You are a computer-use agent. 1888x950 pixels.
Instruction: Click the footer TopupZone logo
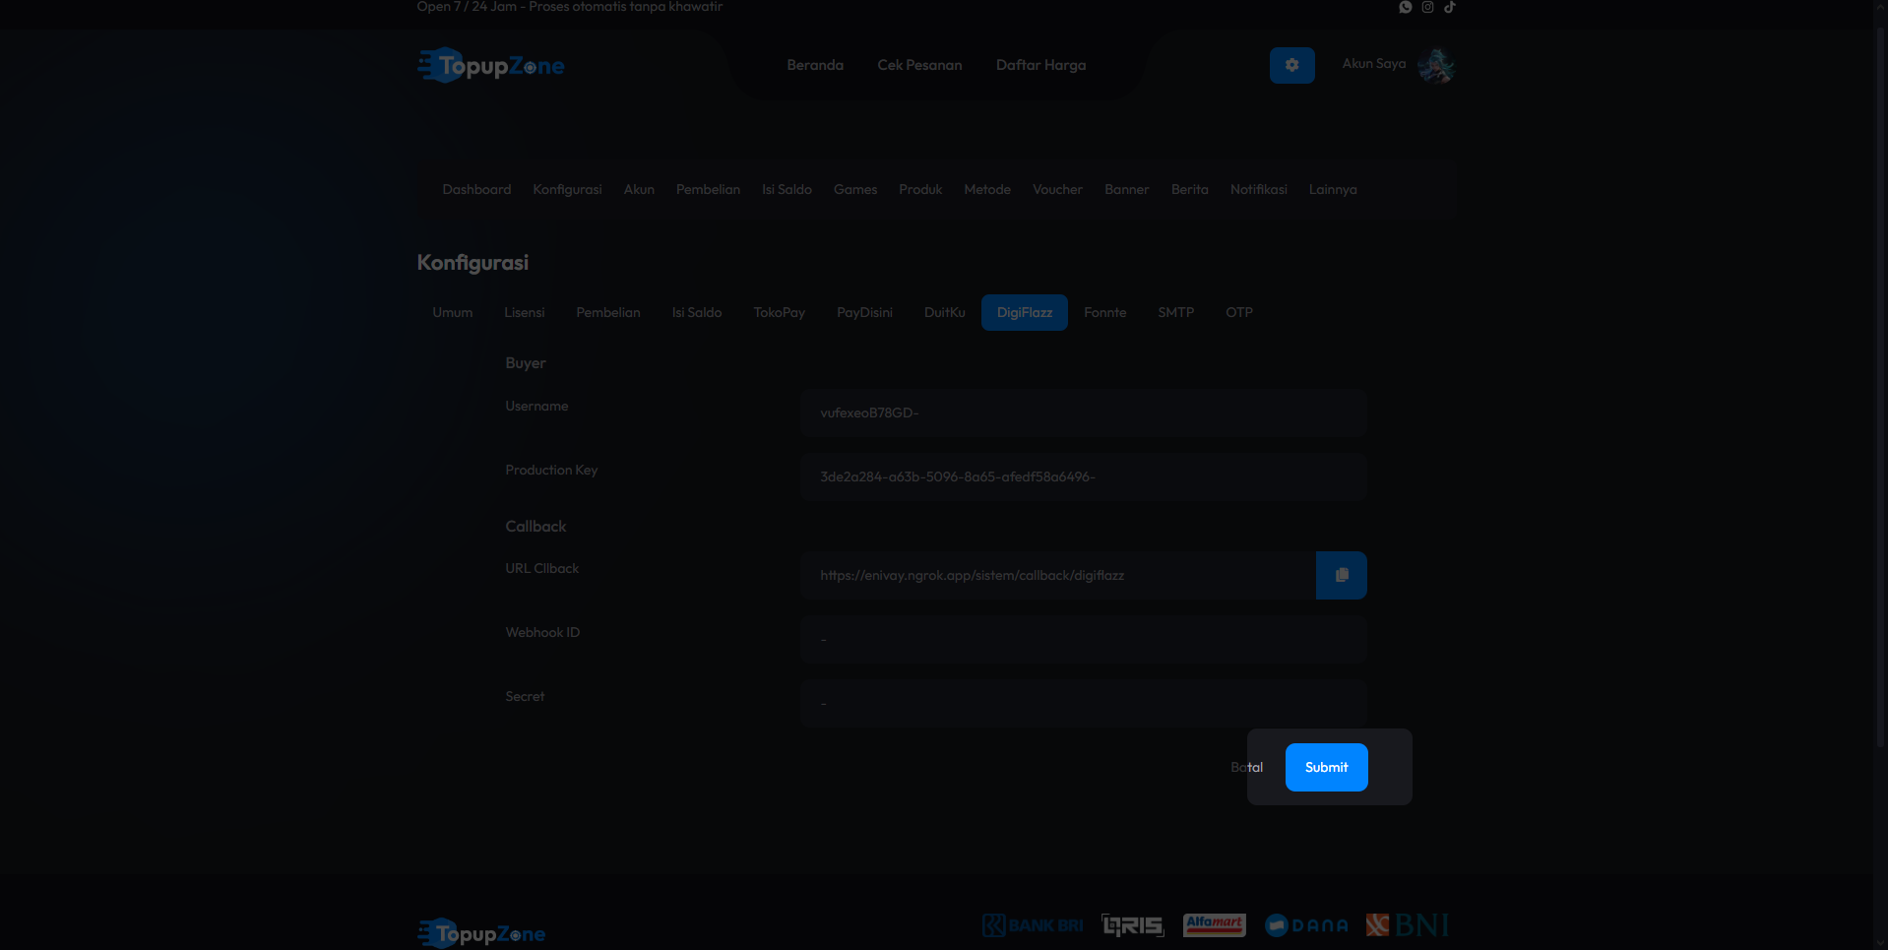pyautogui.click(x=481, y=933)
